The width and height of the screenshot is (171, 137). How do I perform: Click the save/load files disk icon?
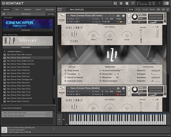[x=115, y=3]
